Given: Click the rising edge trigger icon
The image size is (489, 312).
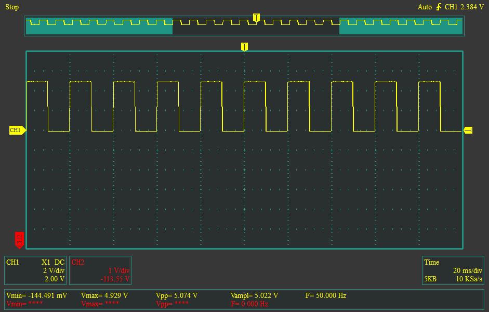Looking at the screenshot, I should (439, 7).
